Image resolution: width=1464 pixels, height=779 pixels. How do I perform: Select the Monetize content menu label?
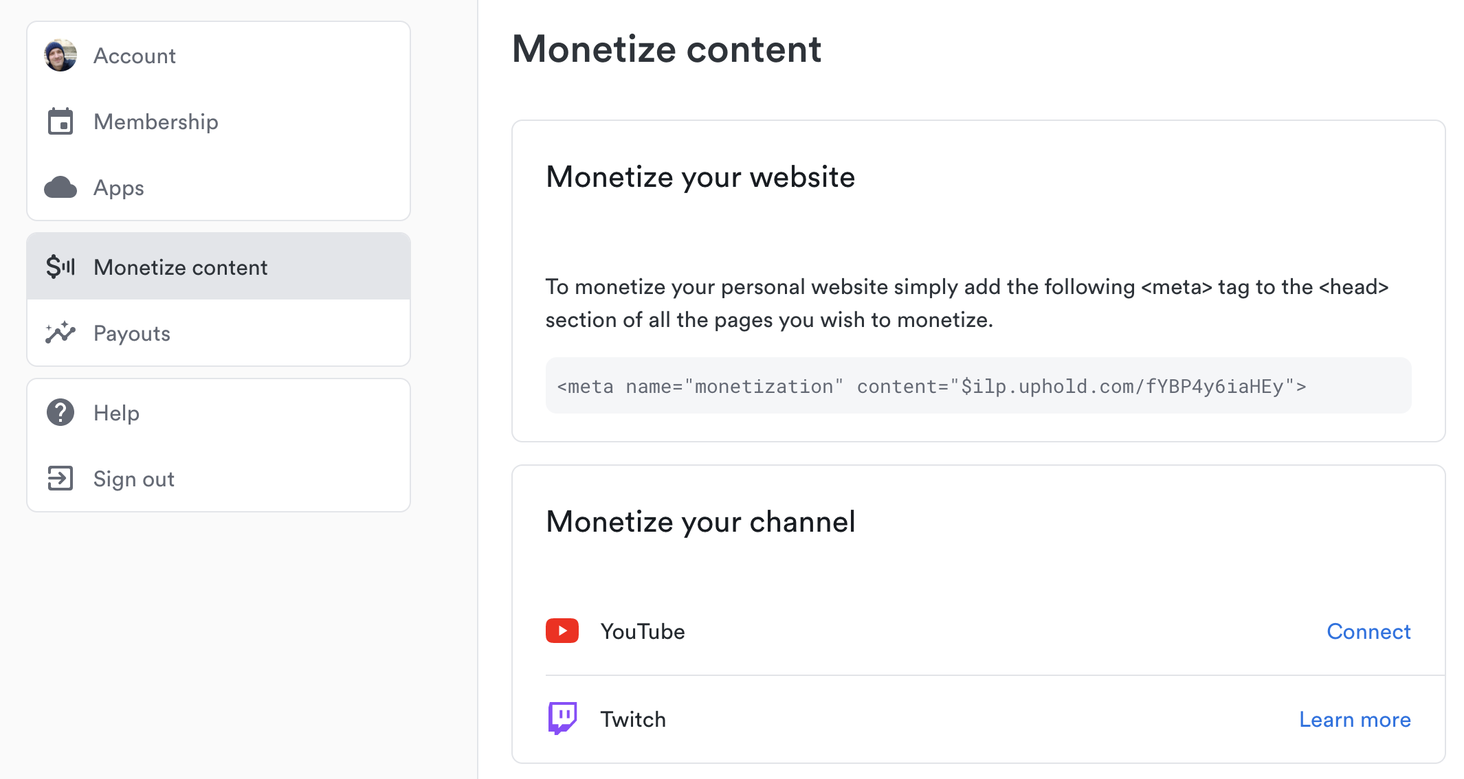point(181,267)
